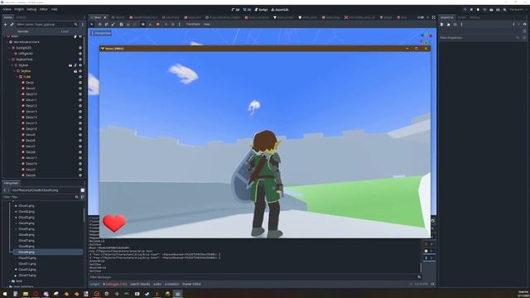Open the Project menu
The image size is (530, 298).
[x=19, y=9]
